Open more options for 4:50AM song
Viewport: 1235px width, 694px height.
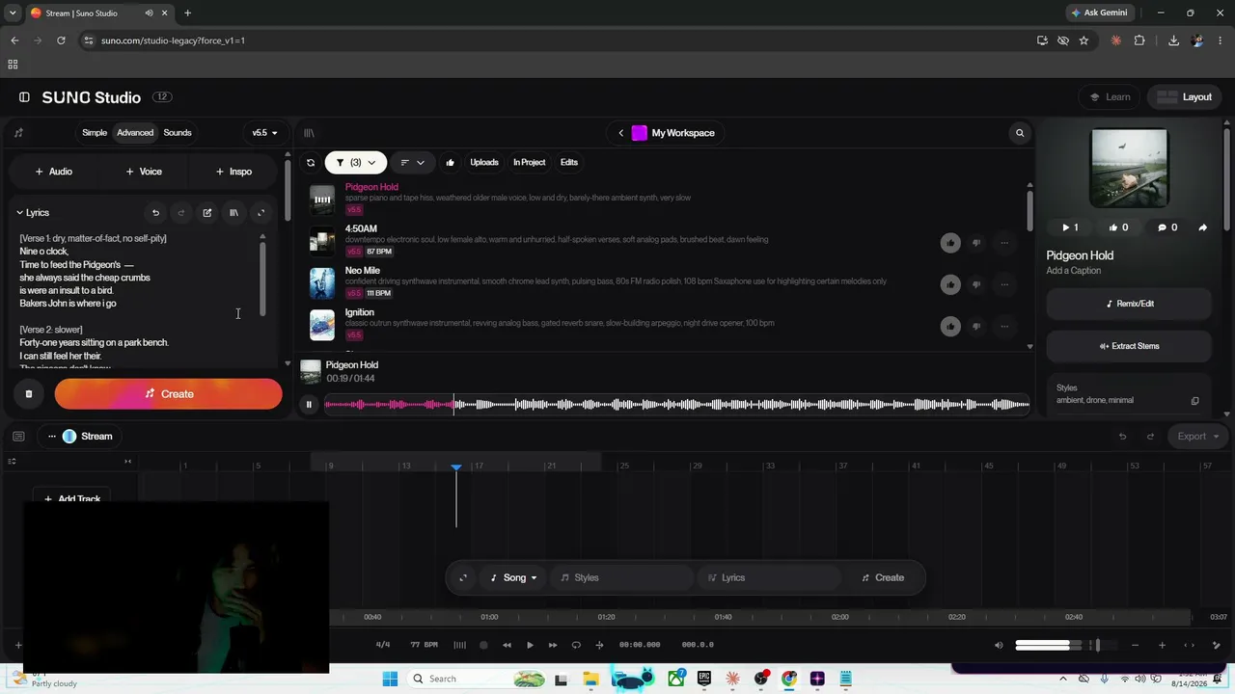[1004, 243]
